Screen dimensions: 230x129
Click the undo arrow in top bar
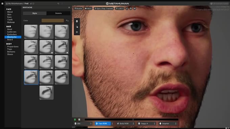(59, 3)
